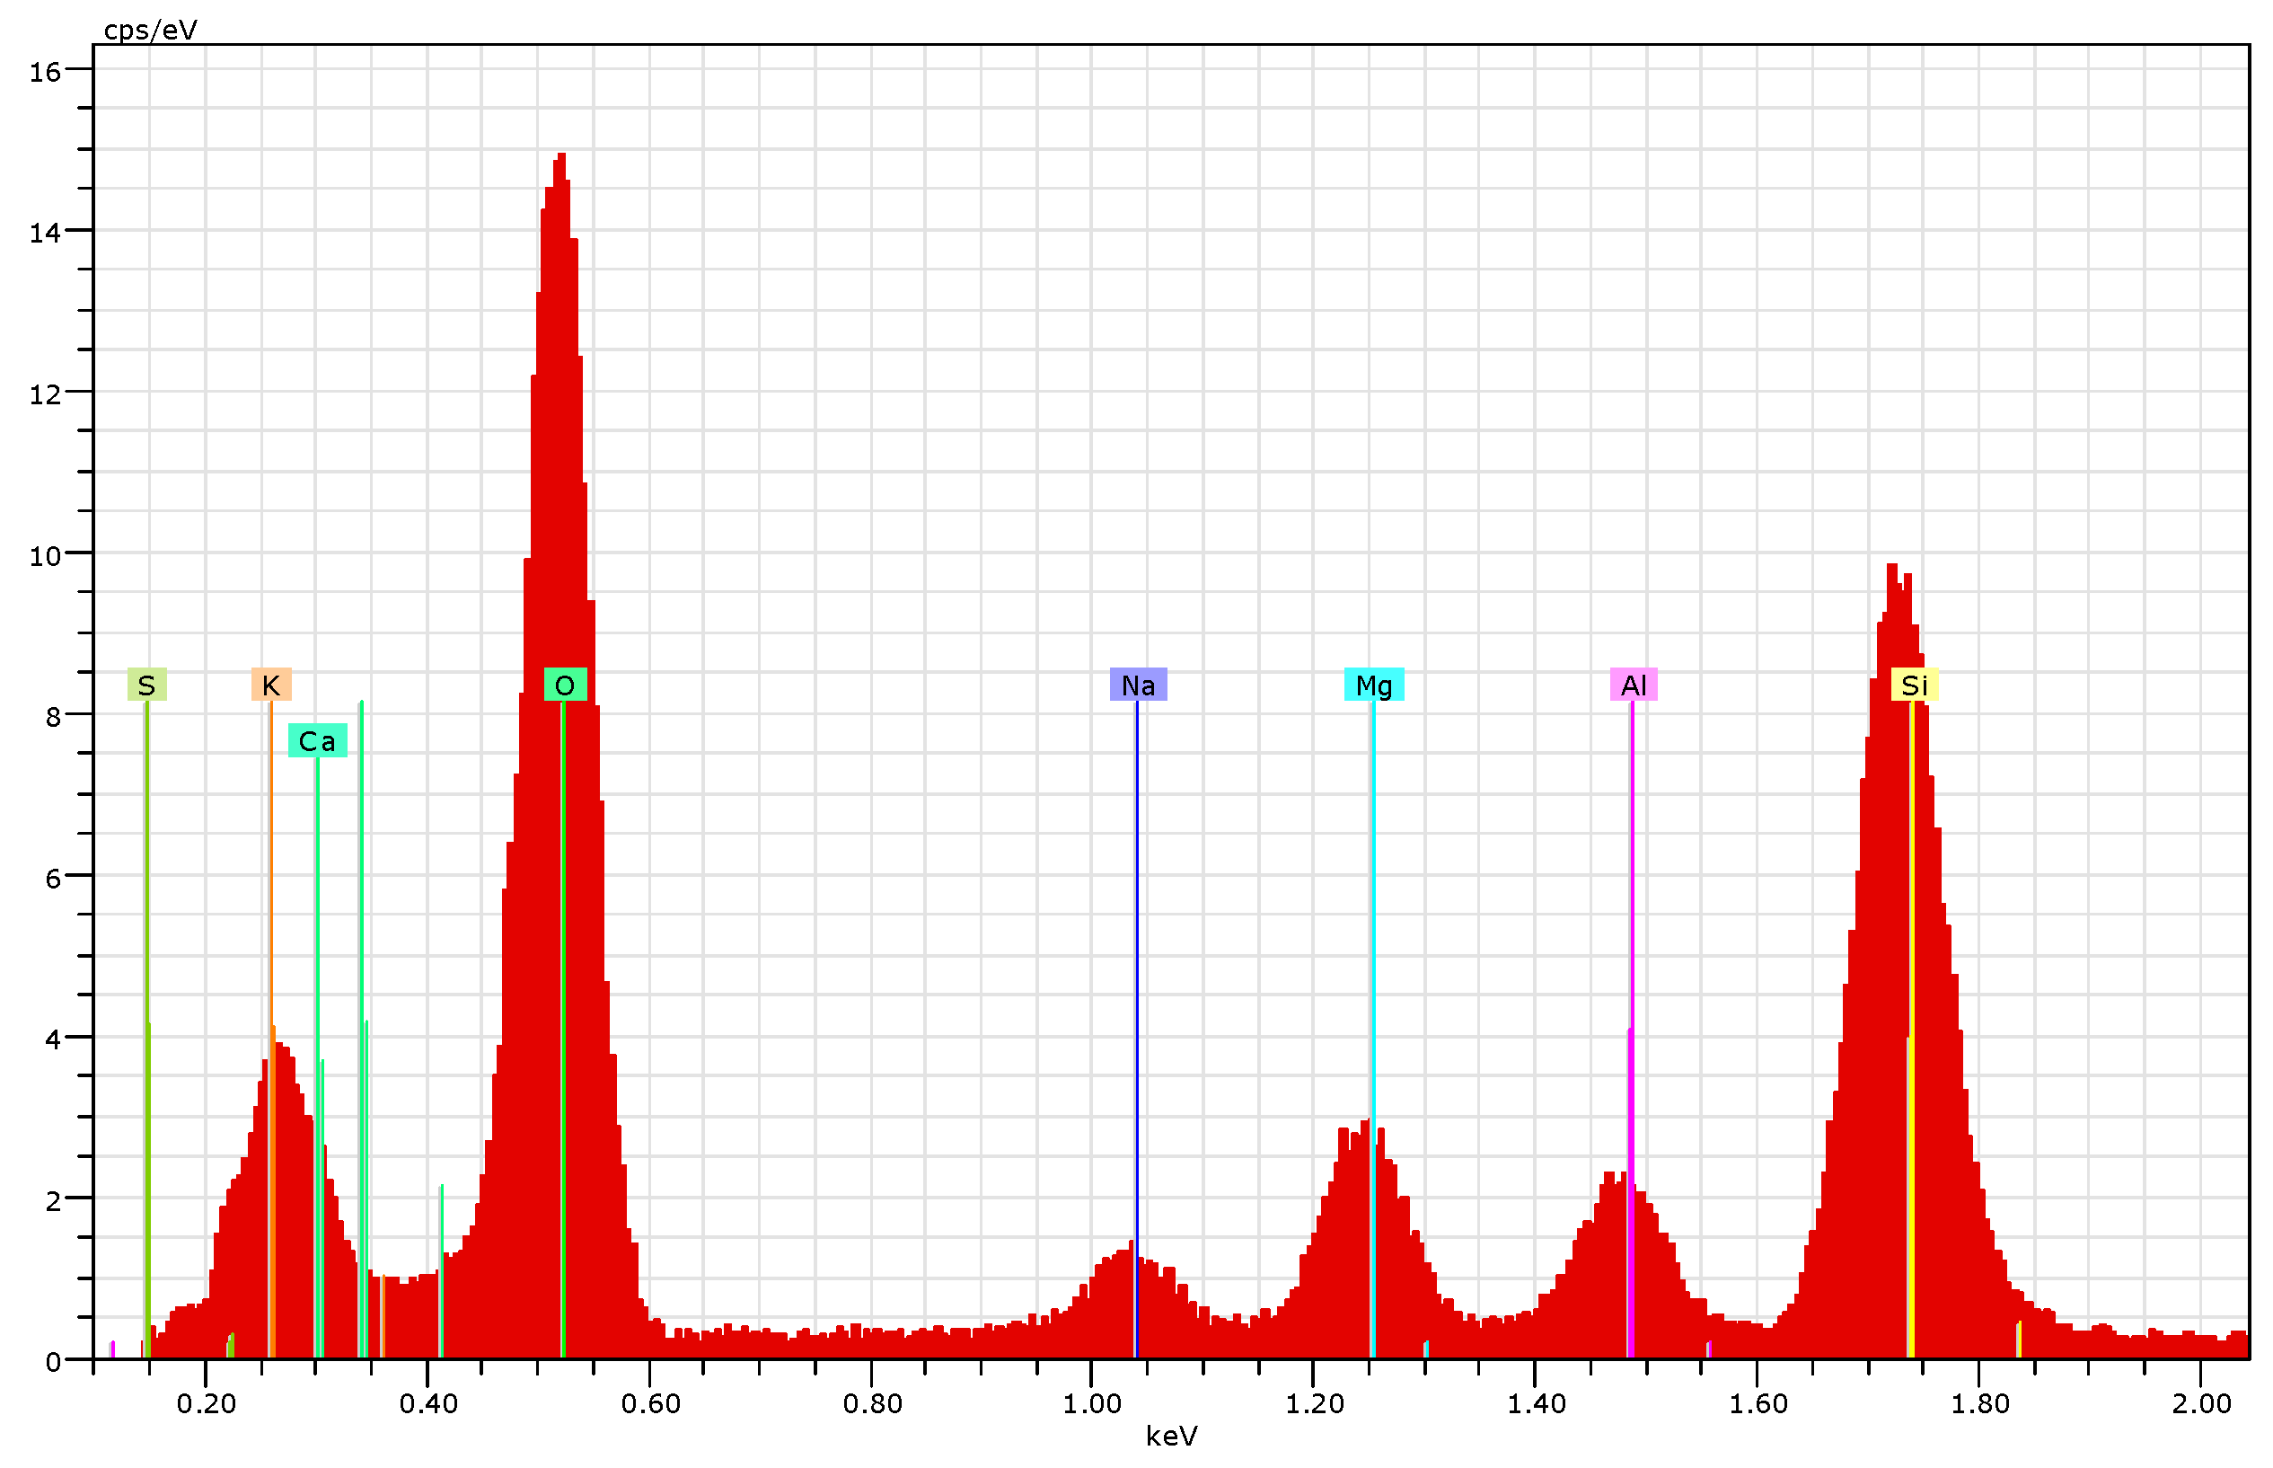Click the cps/eV axis title
This screenshot has height=1468, width=2273.
pyautogui.click(x=151, y=31)
